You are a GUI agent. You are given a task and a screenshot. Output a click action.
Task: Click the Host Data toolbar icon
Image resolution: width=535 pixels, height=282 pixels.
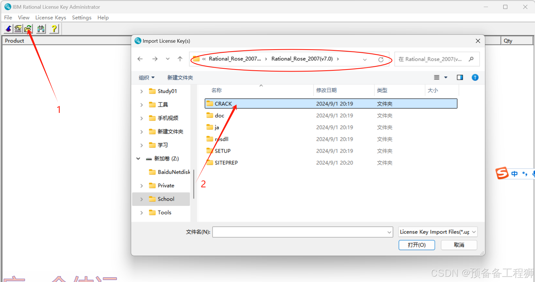41,29
